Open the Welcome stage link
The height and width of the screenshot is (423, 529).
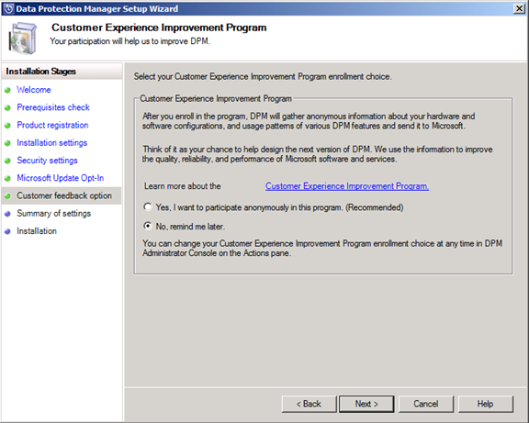coord(34,90)
